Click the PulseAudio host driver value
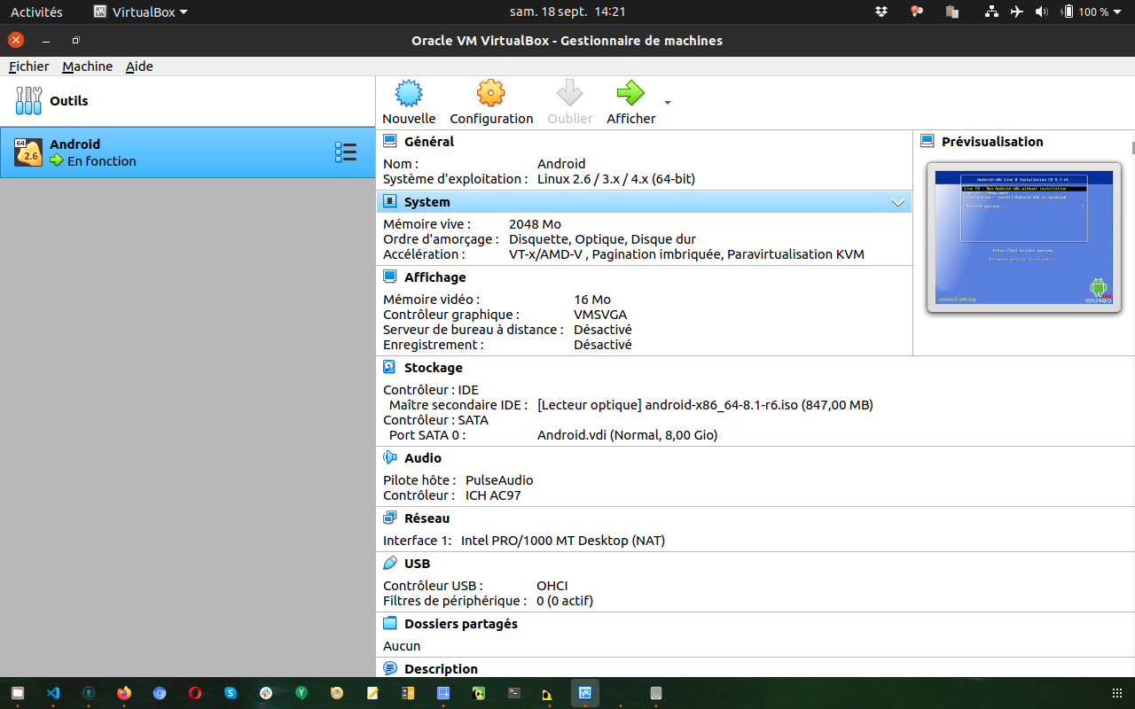Screen dimensions: 1135x709 click(499, 480)
